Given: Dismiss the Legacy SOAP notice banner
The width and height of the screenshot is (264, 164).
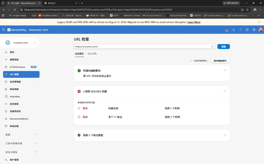Looking at the screenshot, I should pos(259,22).
